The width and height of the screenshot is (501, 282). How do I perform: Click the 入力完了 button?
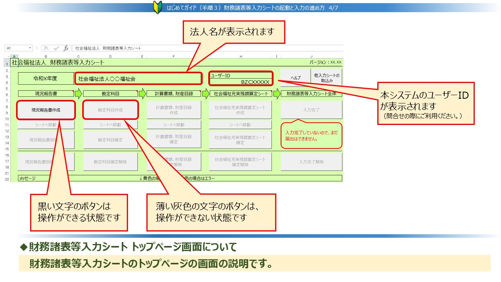(312, 110)
